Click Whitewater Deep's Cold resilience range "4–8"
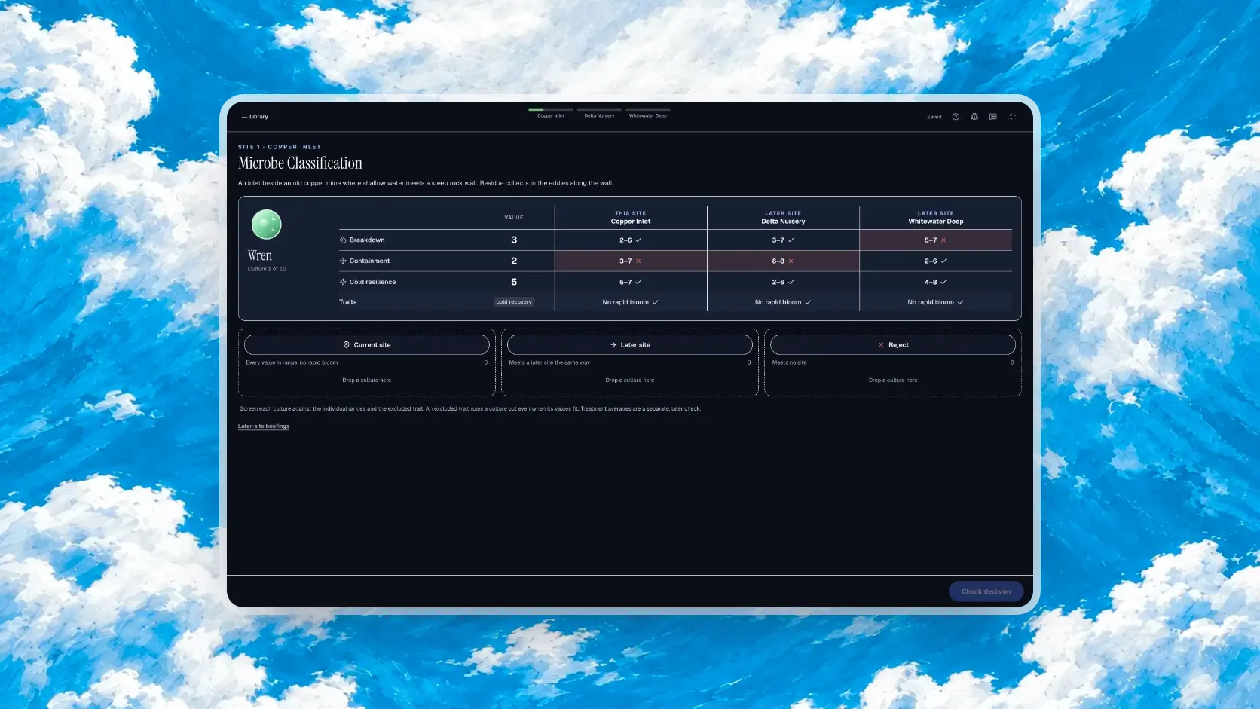 (936, 282)
